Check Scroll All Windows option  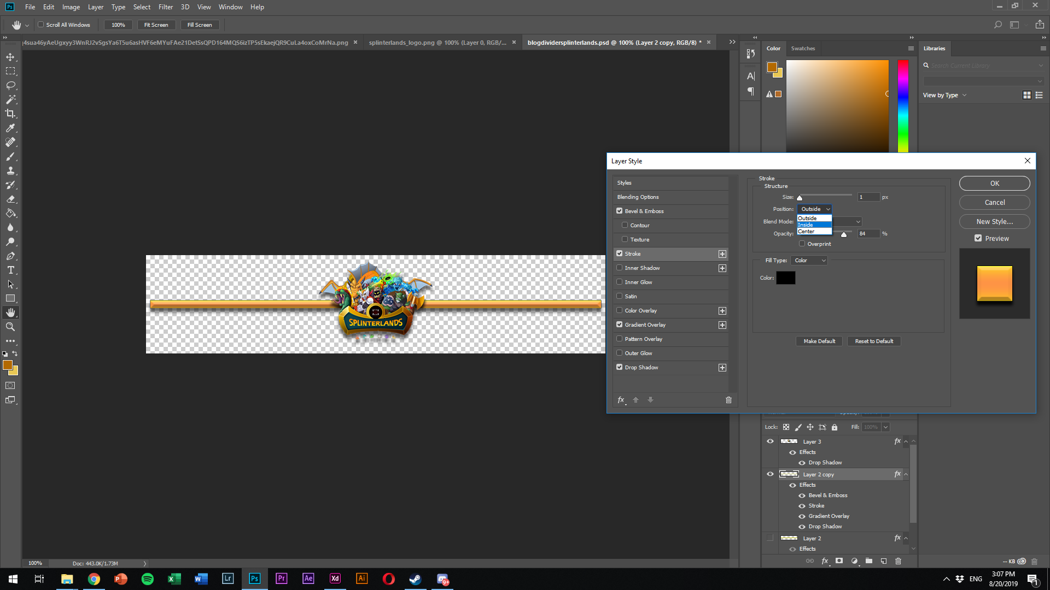[40, 25]
